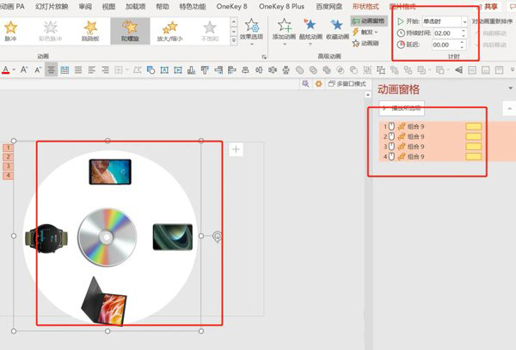This screenshot has height=350, width=516.
Task: Click group objects icon
Action: coord(367,70)
